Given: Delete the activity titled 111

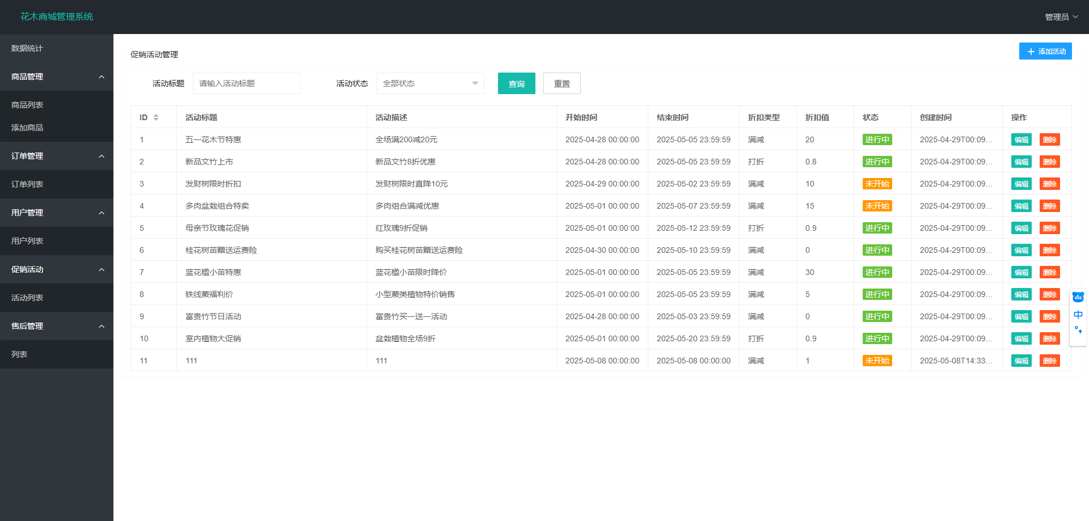Looking at the screenshot, I should (1050, 361).
